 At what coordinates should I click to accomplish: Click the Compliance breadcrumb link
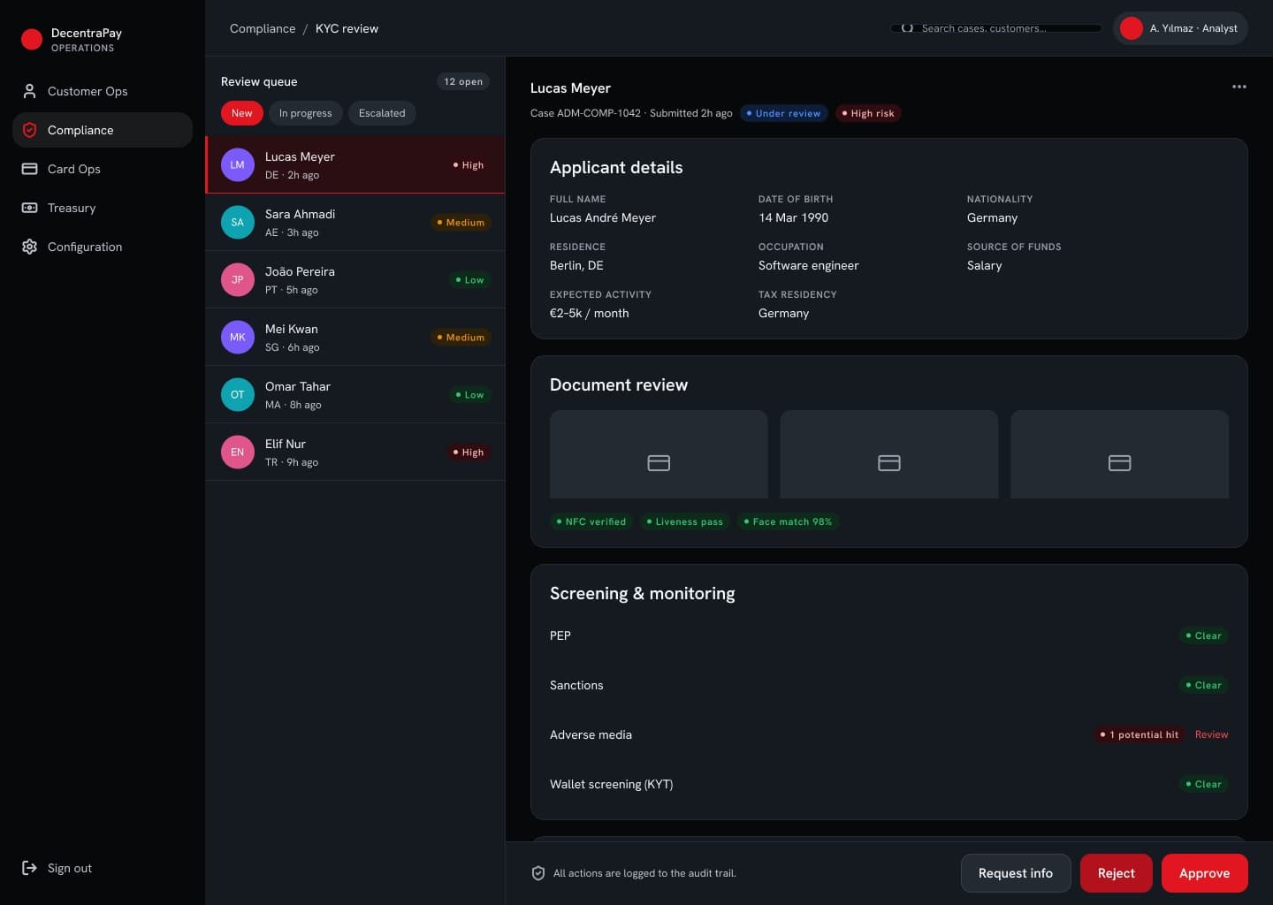[263, 28]
